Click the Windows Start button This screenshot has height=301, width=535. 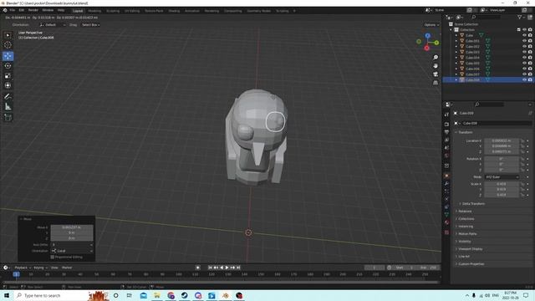pos(7,295)
